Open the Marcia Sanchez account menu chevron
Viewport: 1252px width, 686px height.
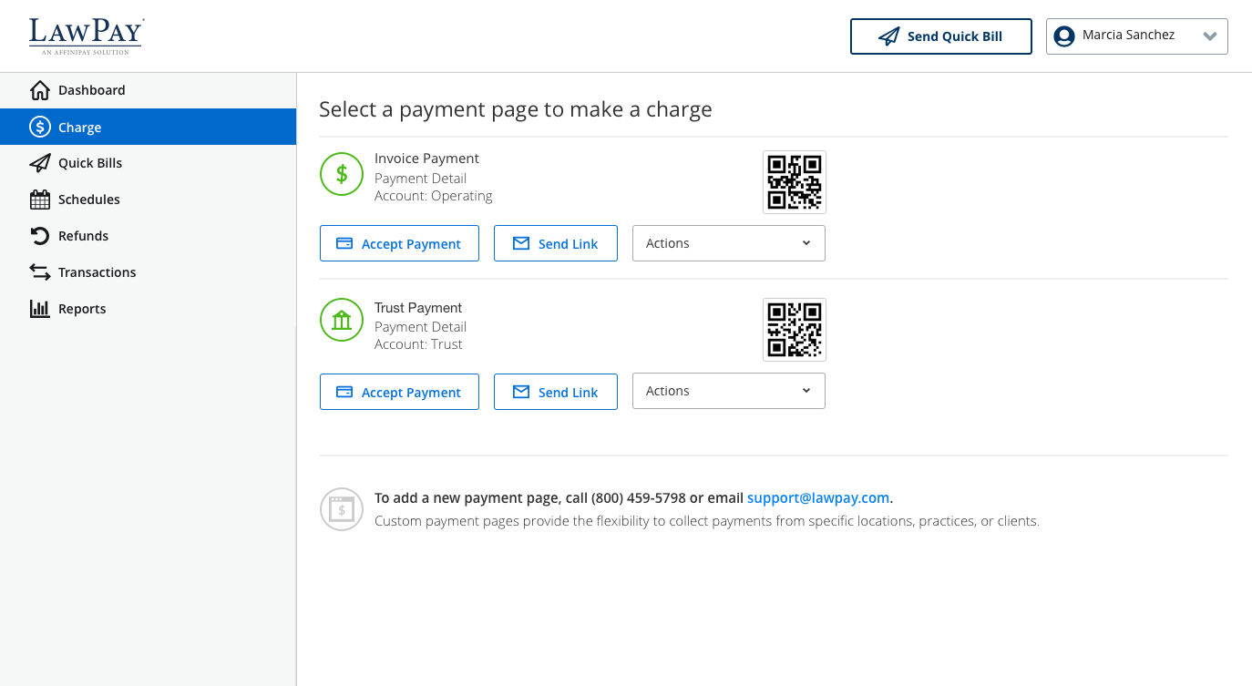click(x=1210, y=36)
